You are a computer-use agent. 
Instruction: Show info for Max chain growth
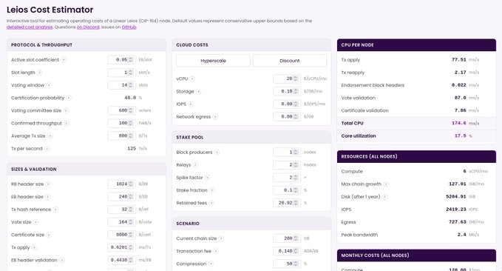pyautogui.click(x=386, y=184)
